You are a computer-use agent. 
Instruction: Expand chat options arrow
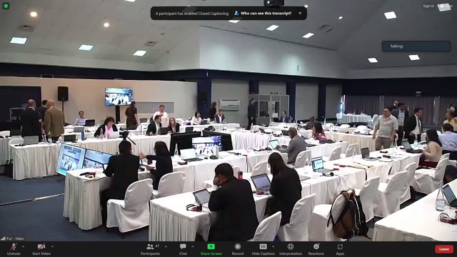click(193, 247)
